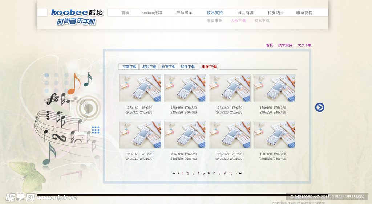Open the 主题下载 tab

point(129,67)
